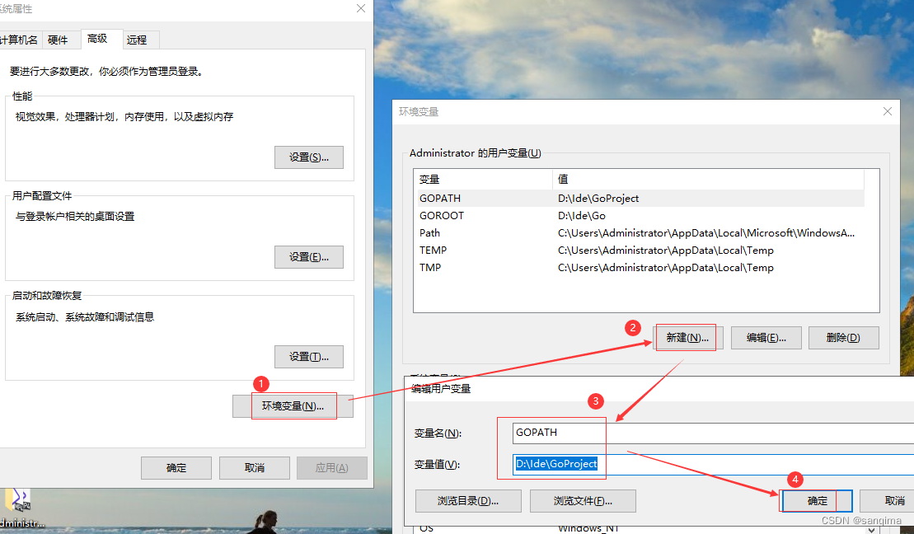Open the Administrator desktop folder icon
This screenshot has height=534, width=914.
tap(19, 507)
